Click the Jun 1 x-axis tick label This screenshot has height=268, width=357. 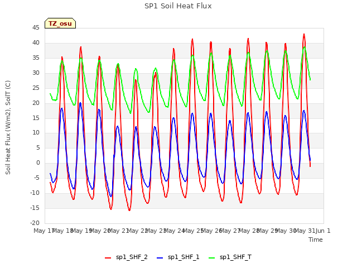point(323,231)
